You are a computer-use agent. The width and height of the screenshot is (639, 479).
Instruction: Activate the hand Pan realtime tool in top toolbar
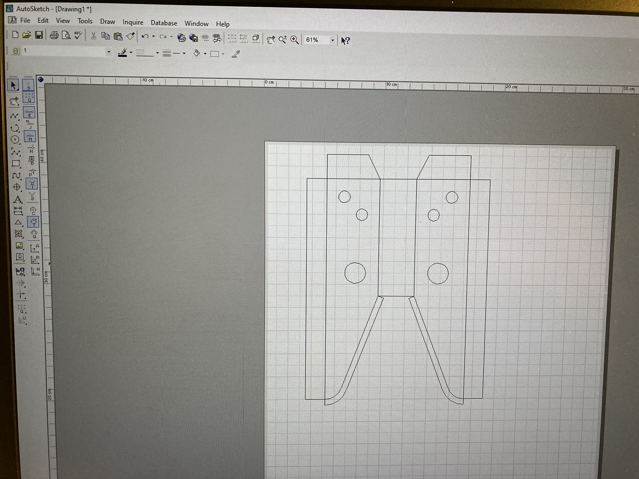pos(271,39)
